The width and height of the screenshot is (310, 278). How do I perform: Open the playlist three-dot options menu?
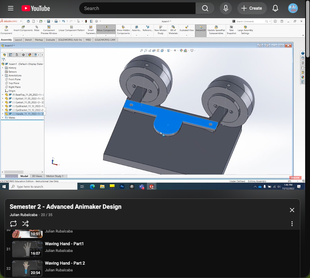[x=292, y=224]
